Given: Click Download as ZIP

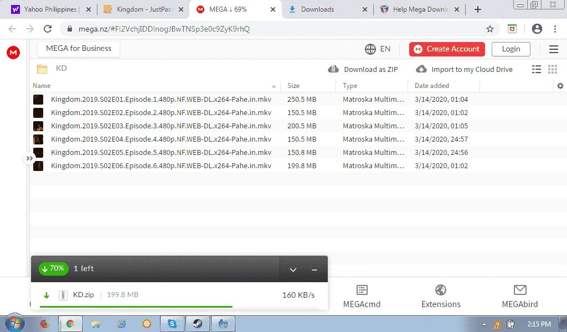Looking at the screenshot, I should tap(363, 69).
